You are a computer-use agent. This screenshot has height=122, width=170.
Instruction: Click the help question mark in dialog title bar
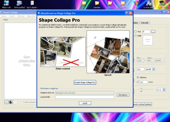click(x=127, y=13)
